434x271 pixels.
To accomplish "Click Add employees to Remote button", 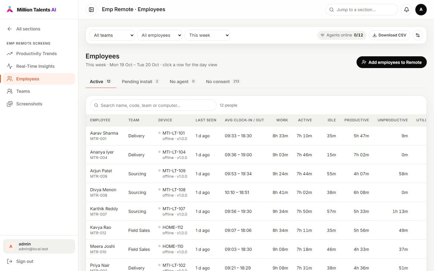I will point(392,62).
